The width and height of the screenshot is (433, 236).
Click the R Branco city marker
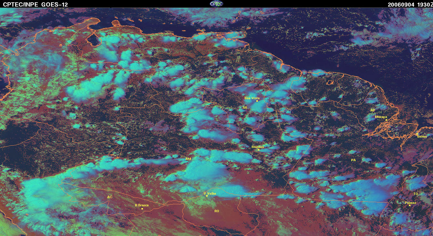(142, 209)
